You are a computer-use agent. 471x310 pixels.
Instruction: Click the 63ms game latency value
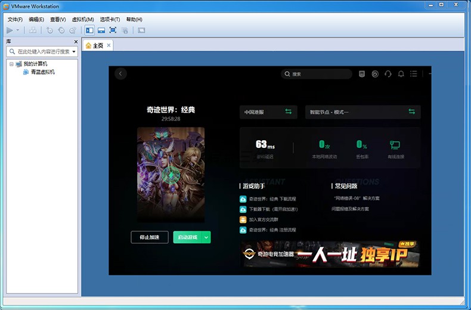265,145
